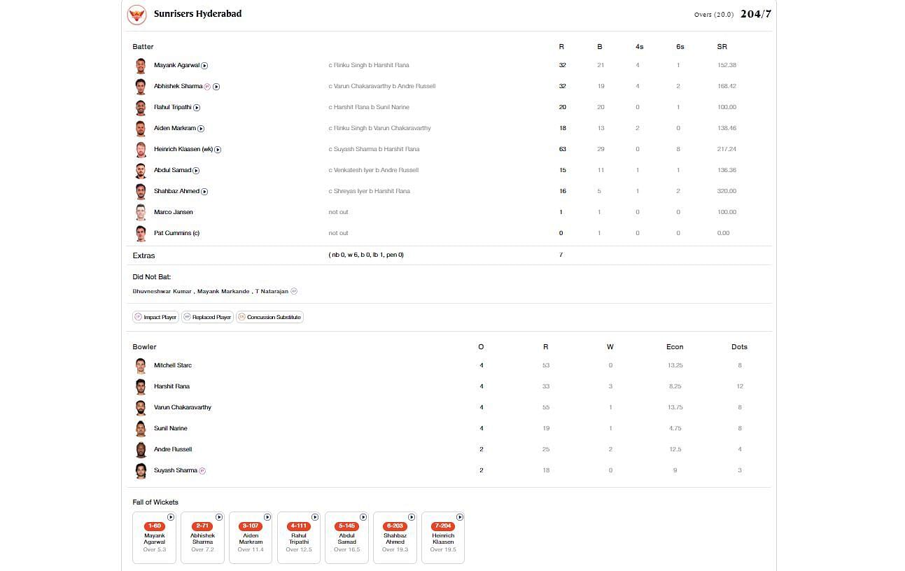This screenshot has height=571, width=905.
Task: Open Mayank Agarwal's player avatar
Action: point(141,66)
